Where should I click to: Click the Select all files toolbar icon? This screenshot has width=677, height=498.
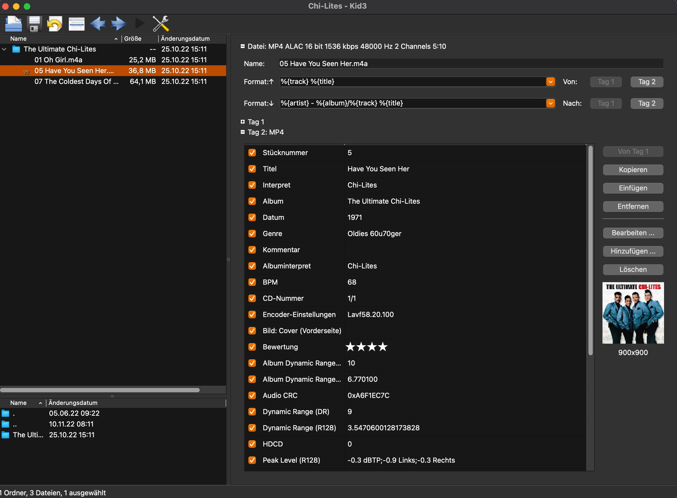[x=76, y=24]
